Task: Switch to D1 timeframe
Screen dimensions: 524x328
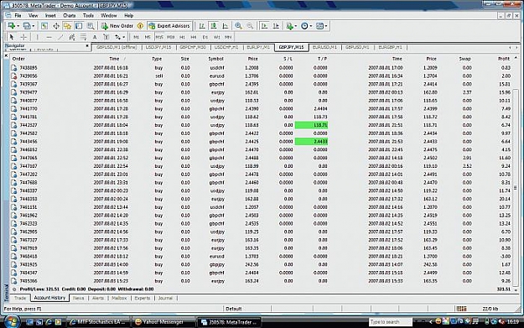Action: (205, 37)
